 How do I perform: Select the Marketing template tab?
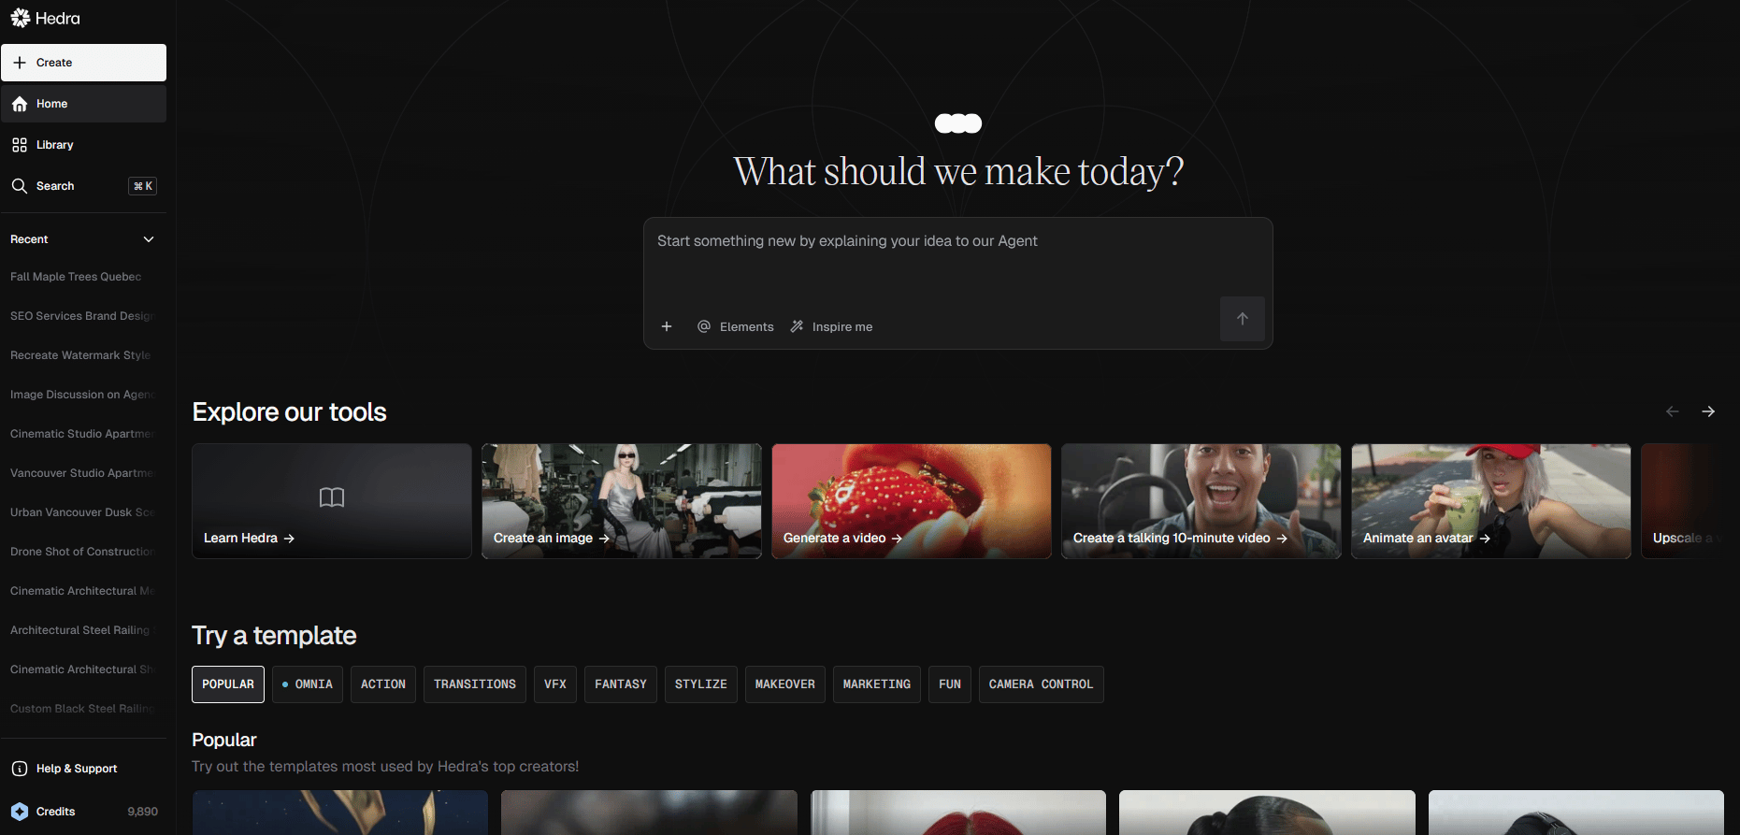pyautogui.click(x=877, y=684)
